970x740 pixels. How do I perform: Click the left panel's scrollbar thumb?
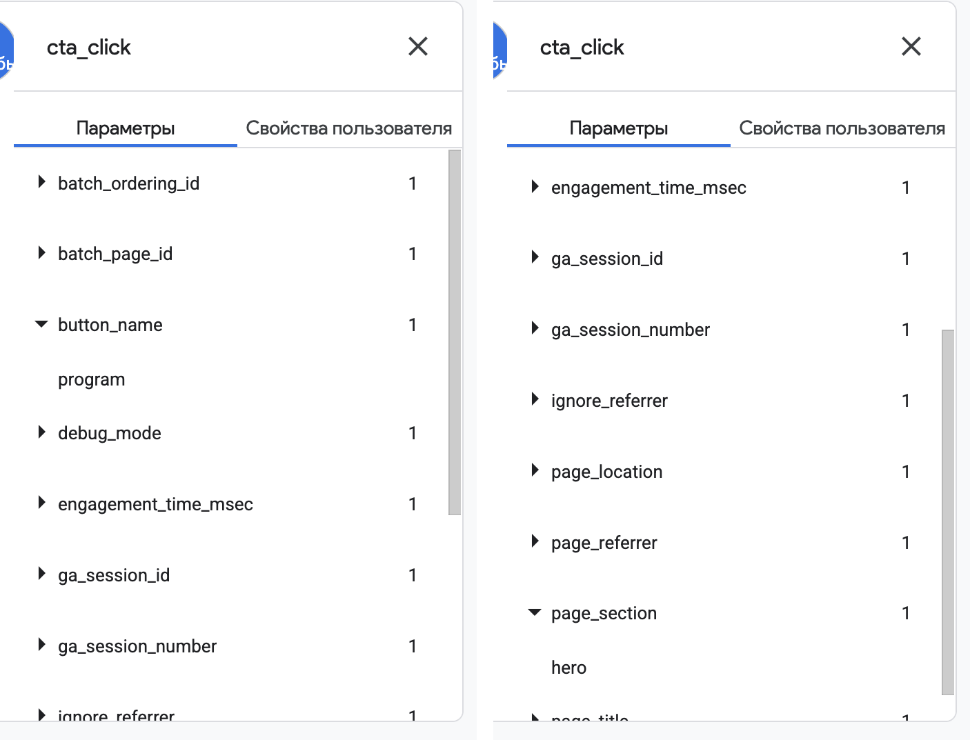pos(455,332)
